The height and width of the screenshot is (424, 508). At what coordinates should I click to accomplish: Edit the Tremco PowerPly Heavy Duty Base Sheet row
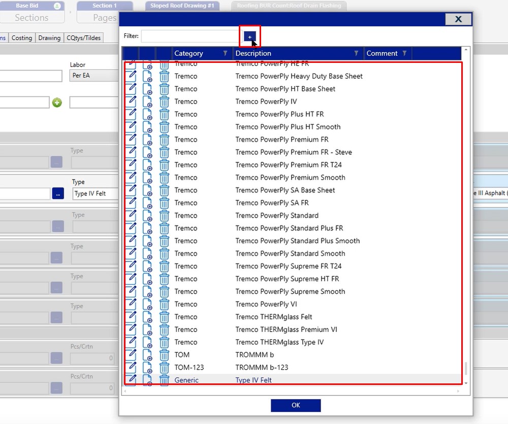pos(131,76)
